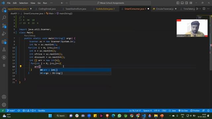212x119 pixels.
Task: Switch to SudokuSolve.java tab
Action: (x=105, y=9)
